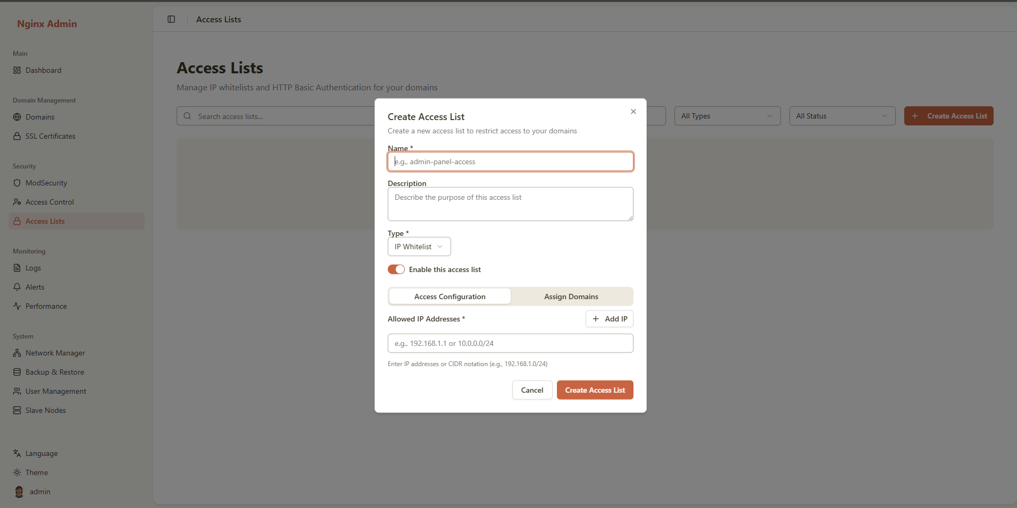Disable the 'Enable this access list' switch

(396, 269)
